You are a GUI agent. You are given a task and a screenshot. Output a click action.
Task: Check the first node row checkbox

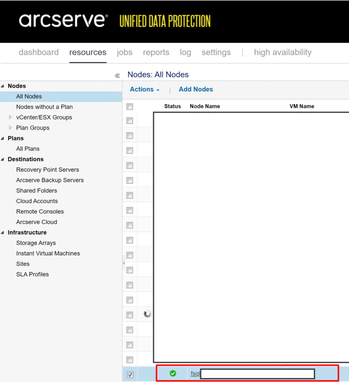130,120
